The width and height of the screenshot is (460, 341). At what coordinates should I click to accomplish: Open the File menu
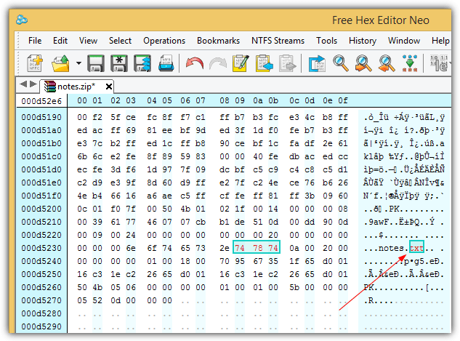coord(35,41)
